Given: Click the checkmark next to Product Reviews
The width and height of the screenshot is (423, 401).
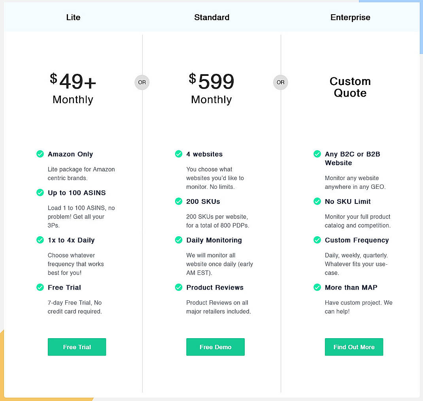Looking at the screenshot, I should click(179, 287).
